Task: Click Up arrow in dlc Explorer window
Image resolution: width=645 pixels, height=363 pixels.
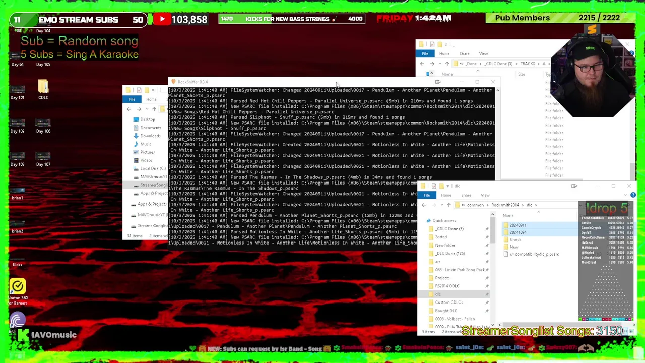Action: pyautogui.click(x=448, y=205)
